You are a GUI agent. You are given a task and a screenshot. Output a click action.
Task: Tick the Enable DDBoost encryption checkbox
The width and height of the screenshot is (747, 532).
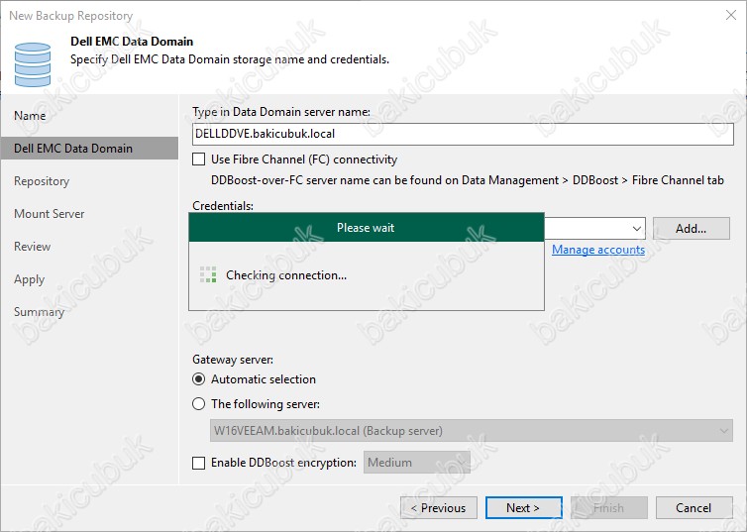point(199,463)
